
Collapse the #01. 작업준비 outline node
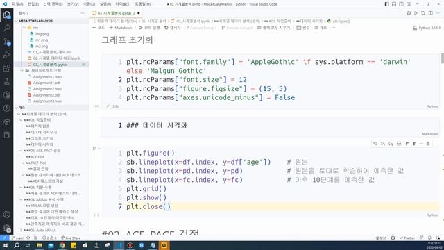point(21,120)
